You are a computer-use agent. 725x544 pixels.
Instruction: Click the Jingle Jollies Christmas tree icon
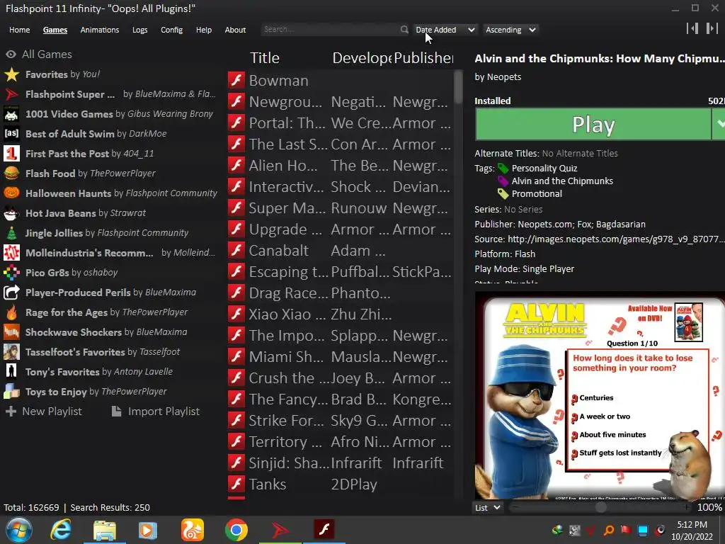[x=11, y=232]
